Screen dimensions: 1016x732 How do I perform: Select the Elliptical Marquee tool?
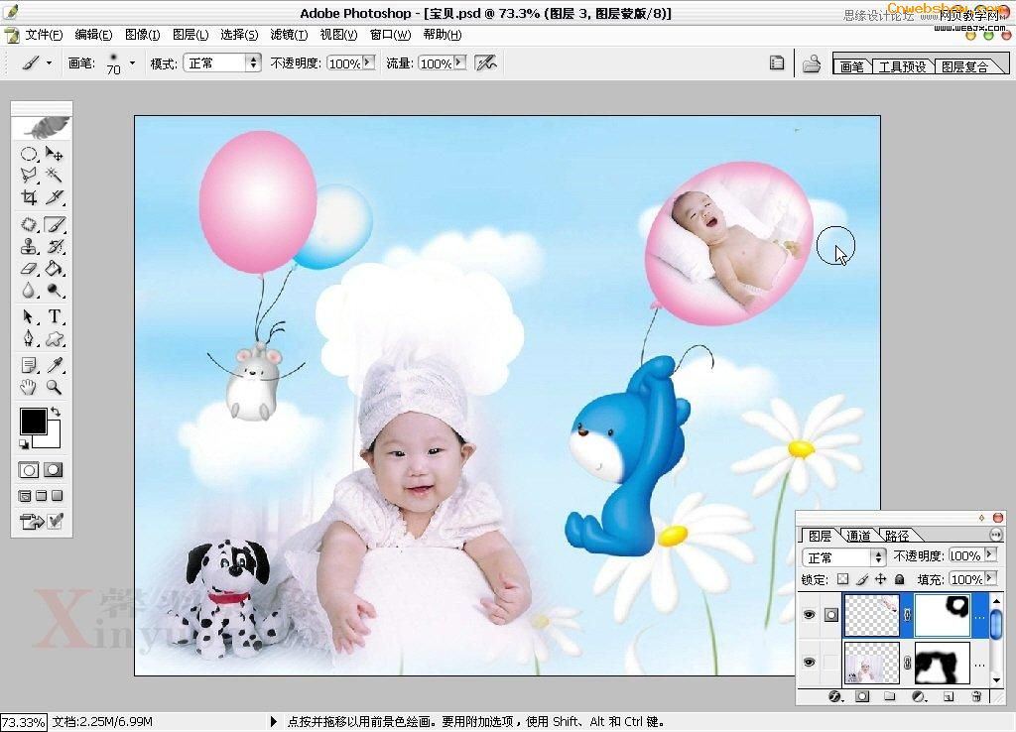[x=29, y=154]
